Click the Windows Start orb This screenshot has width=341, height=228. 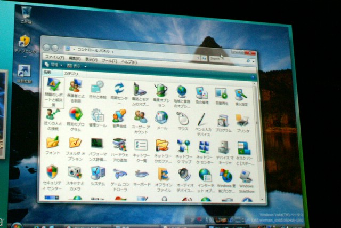(x=17, y=225)
